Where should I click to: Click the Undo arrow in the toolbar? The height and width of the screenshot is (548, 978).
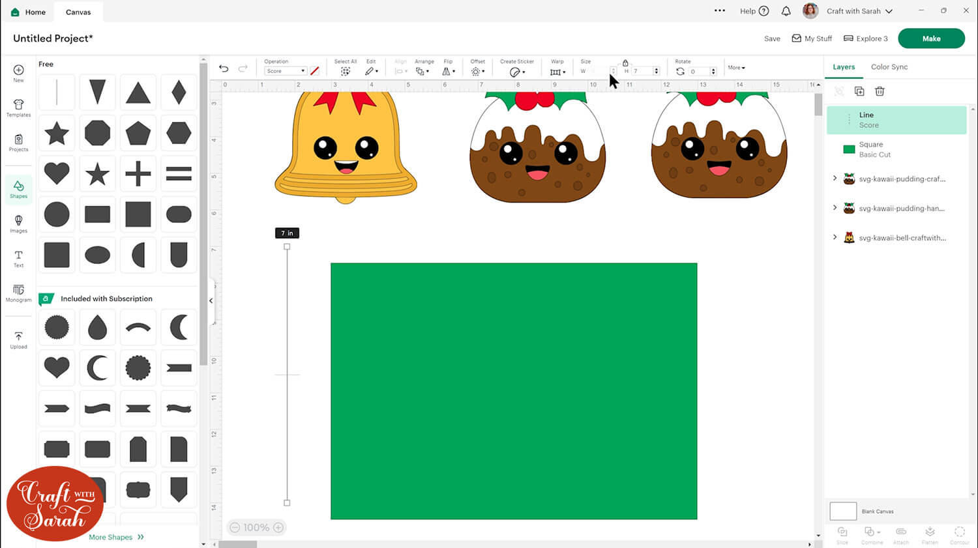(224, 68)
